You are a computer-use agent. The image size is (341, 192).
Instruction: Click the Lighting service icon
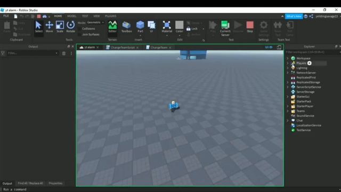tap(293, 68)
